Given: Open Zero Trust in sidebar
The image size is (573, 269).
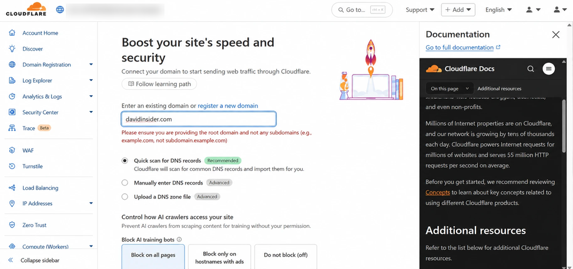Looking at the screenshot, I should 34,225.
